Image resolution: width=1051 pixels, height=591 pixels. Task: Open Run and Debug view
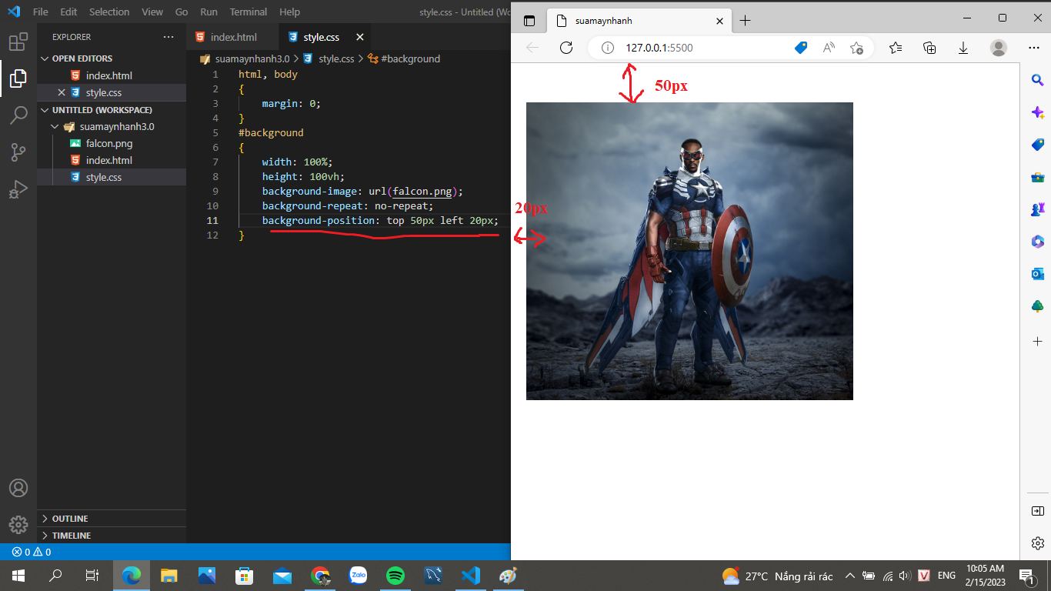pyautogui.click(x=18, y=189)
